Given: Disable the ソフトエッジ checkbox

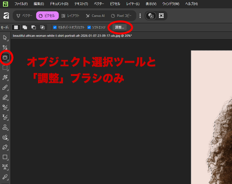Looking at the screenshot, I should (89, 27).
